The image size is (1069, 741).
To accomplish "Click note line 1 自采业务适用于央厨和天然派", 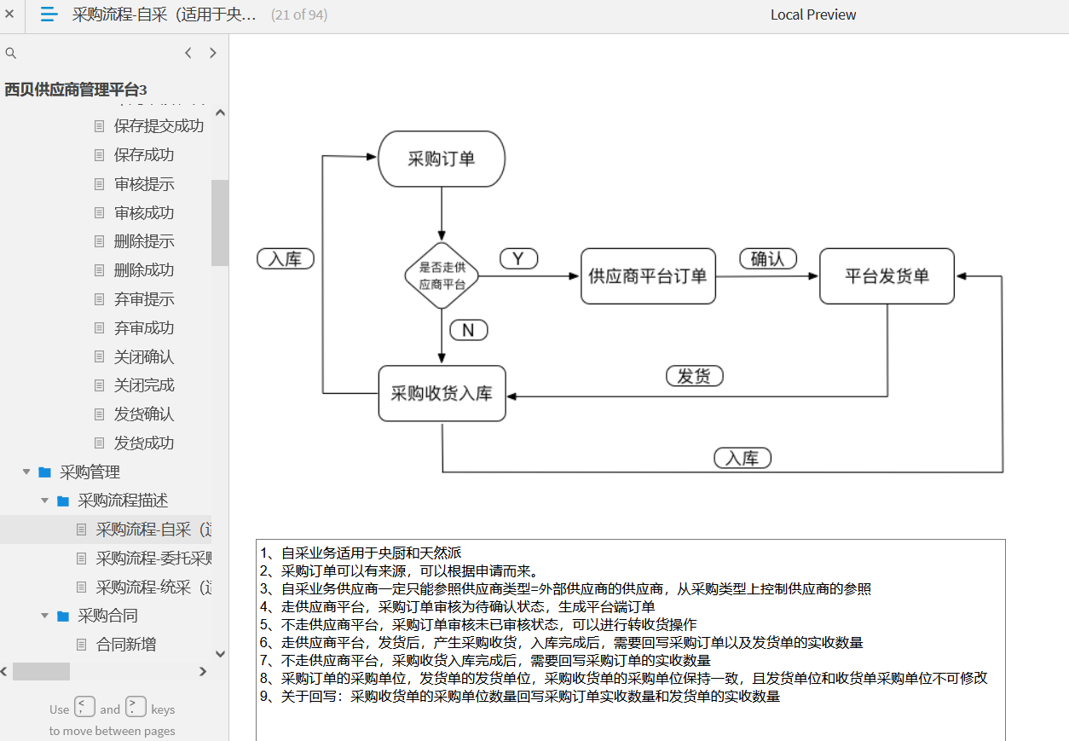I will (x=361, y=553).
